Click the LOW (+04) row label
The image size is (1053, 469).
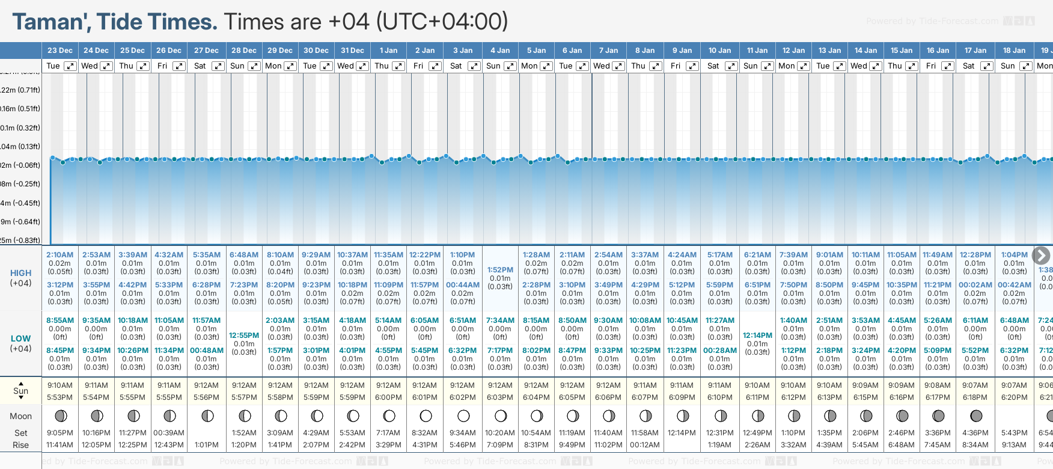pyautogui.click(x=21, y=343)
